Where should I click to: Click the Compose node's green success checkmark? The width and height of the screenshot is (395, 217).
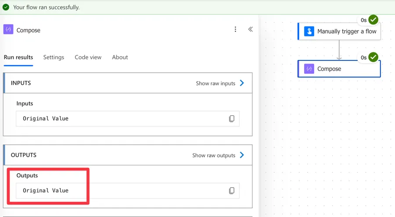[x=373, y=57]
